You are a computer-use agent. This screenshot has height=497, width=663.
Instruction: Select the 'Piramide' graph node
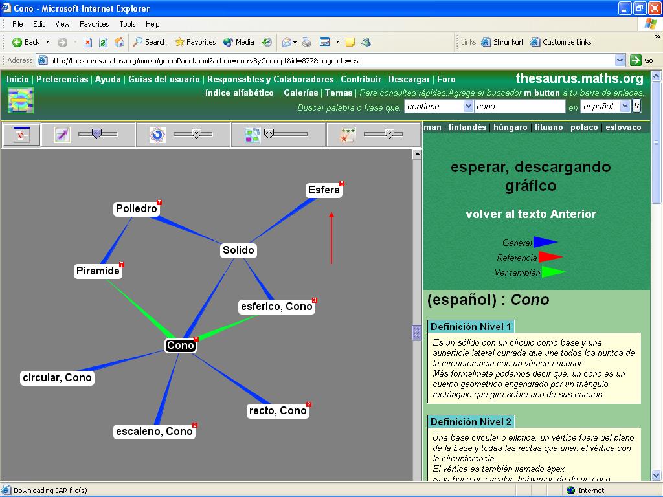[98, 271]
